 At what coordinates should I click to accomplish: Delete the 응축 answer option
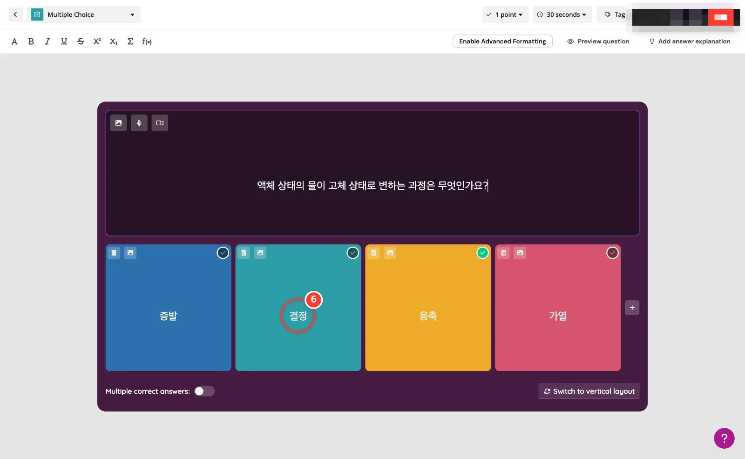tap(373, 253)
